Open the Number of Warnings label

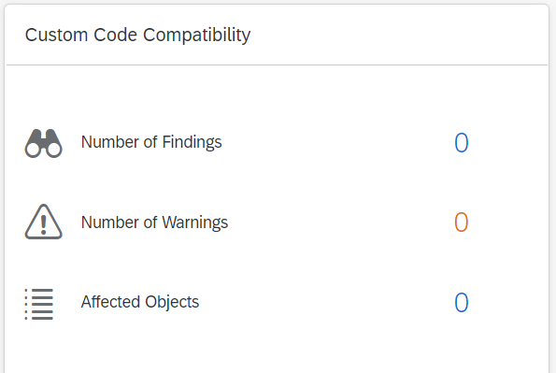pos(154,222)
